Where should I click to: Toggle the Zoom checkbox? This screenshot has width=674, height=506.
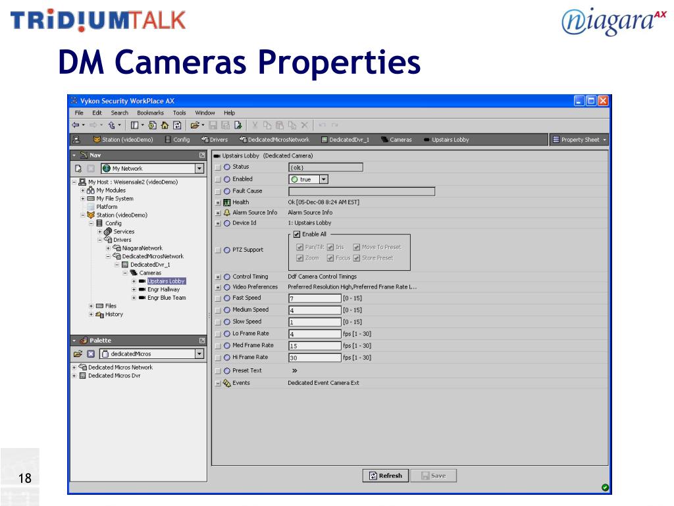[x=299, y=258]
